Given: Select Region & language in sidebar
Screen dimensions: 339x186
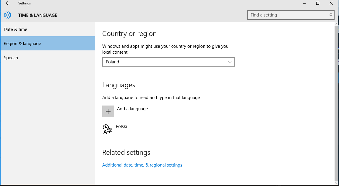Looking at the screenshot, I should 48,43.
